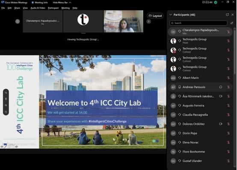The image size is (237, 170).
Task: Open the Audio & Video menu
Action: coord(38,8)
